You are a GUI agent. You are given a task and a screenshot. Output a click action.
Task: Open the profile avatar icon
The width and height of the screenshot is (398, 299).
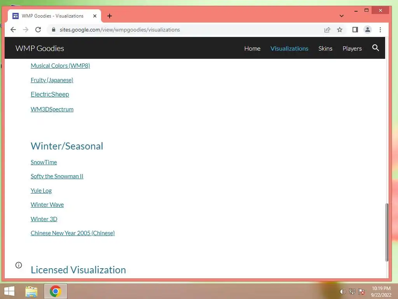click(x=368, y=30)
